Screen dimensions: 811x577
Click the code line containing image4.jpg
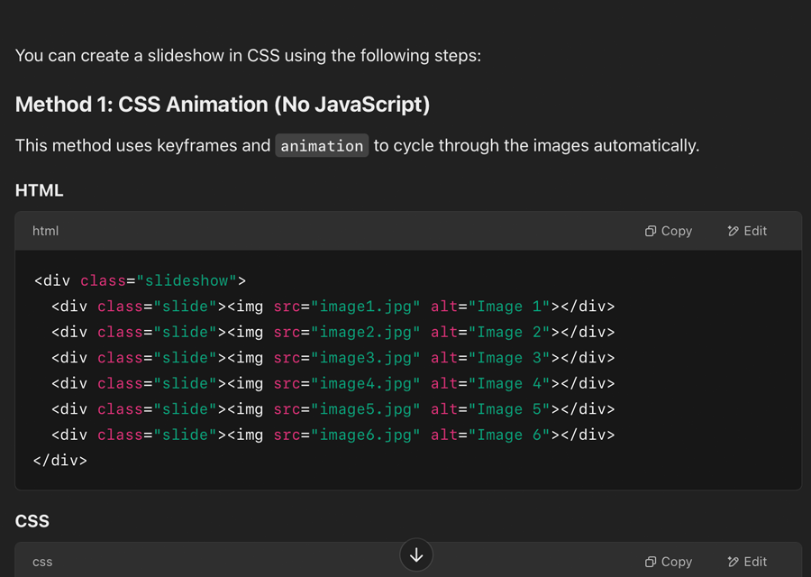pos(333,383)
